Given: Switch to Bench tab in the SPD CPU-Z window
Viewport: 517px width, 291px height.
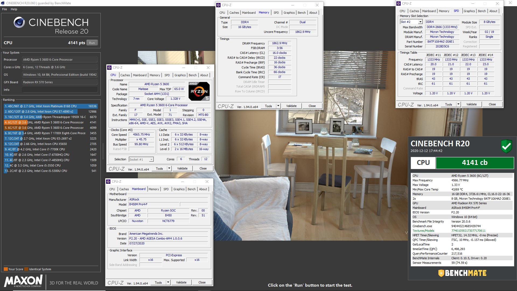Looking at the screenshot, I should click(482, 11).
